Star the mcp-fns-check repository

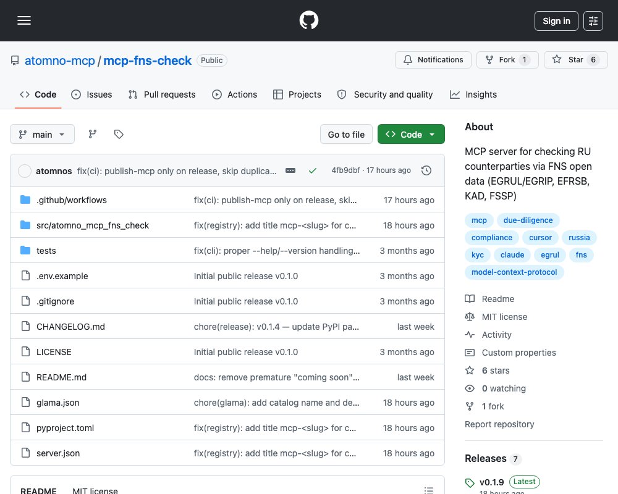576,60
